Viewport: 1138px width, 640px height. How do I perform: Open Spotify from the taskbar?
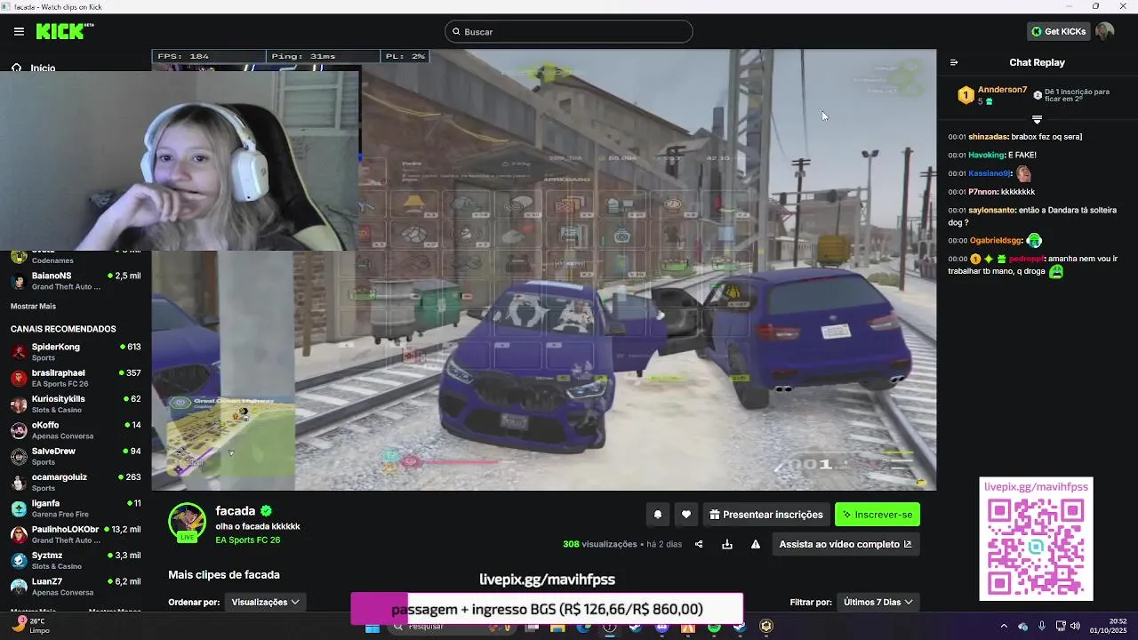714,627
